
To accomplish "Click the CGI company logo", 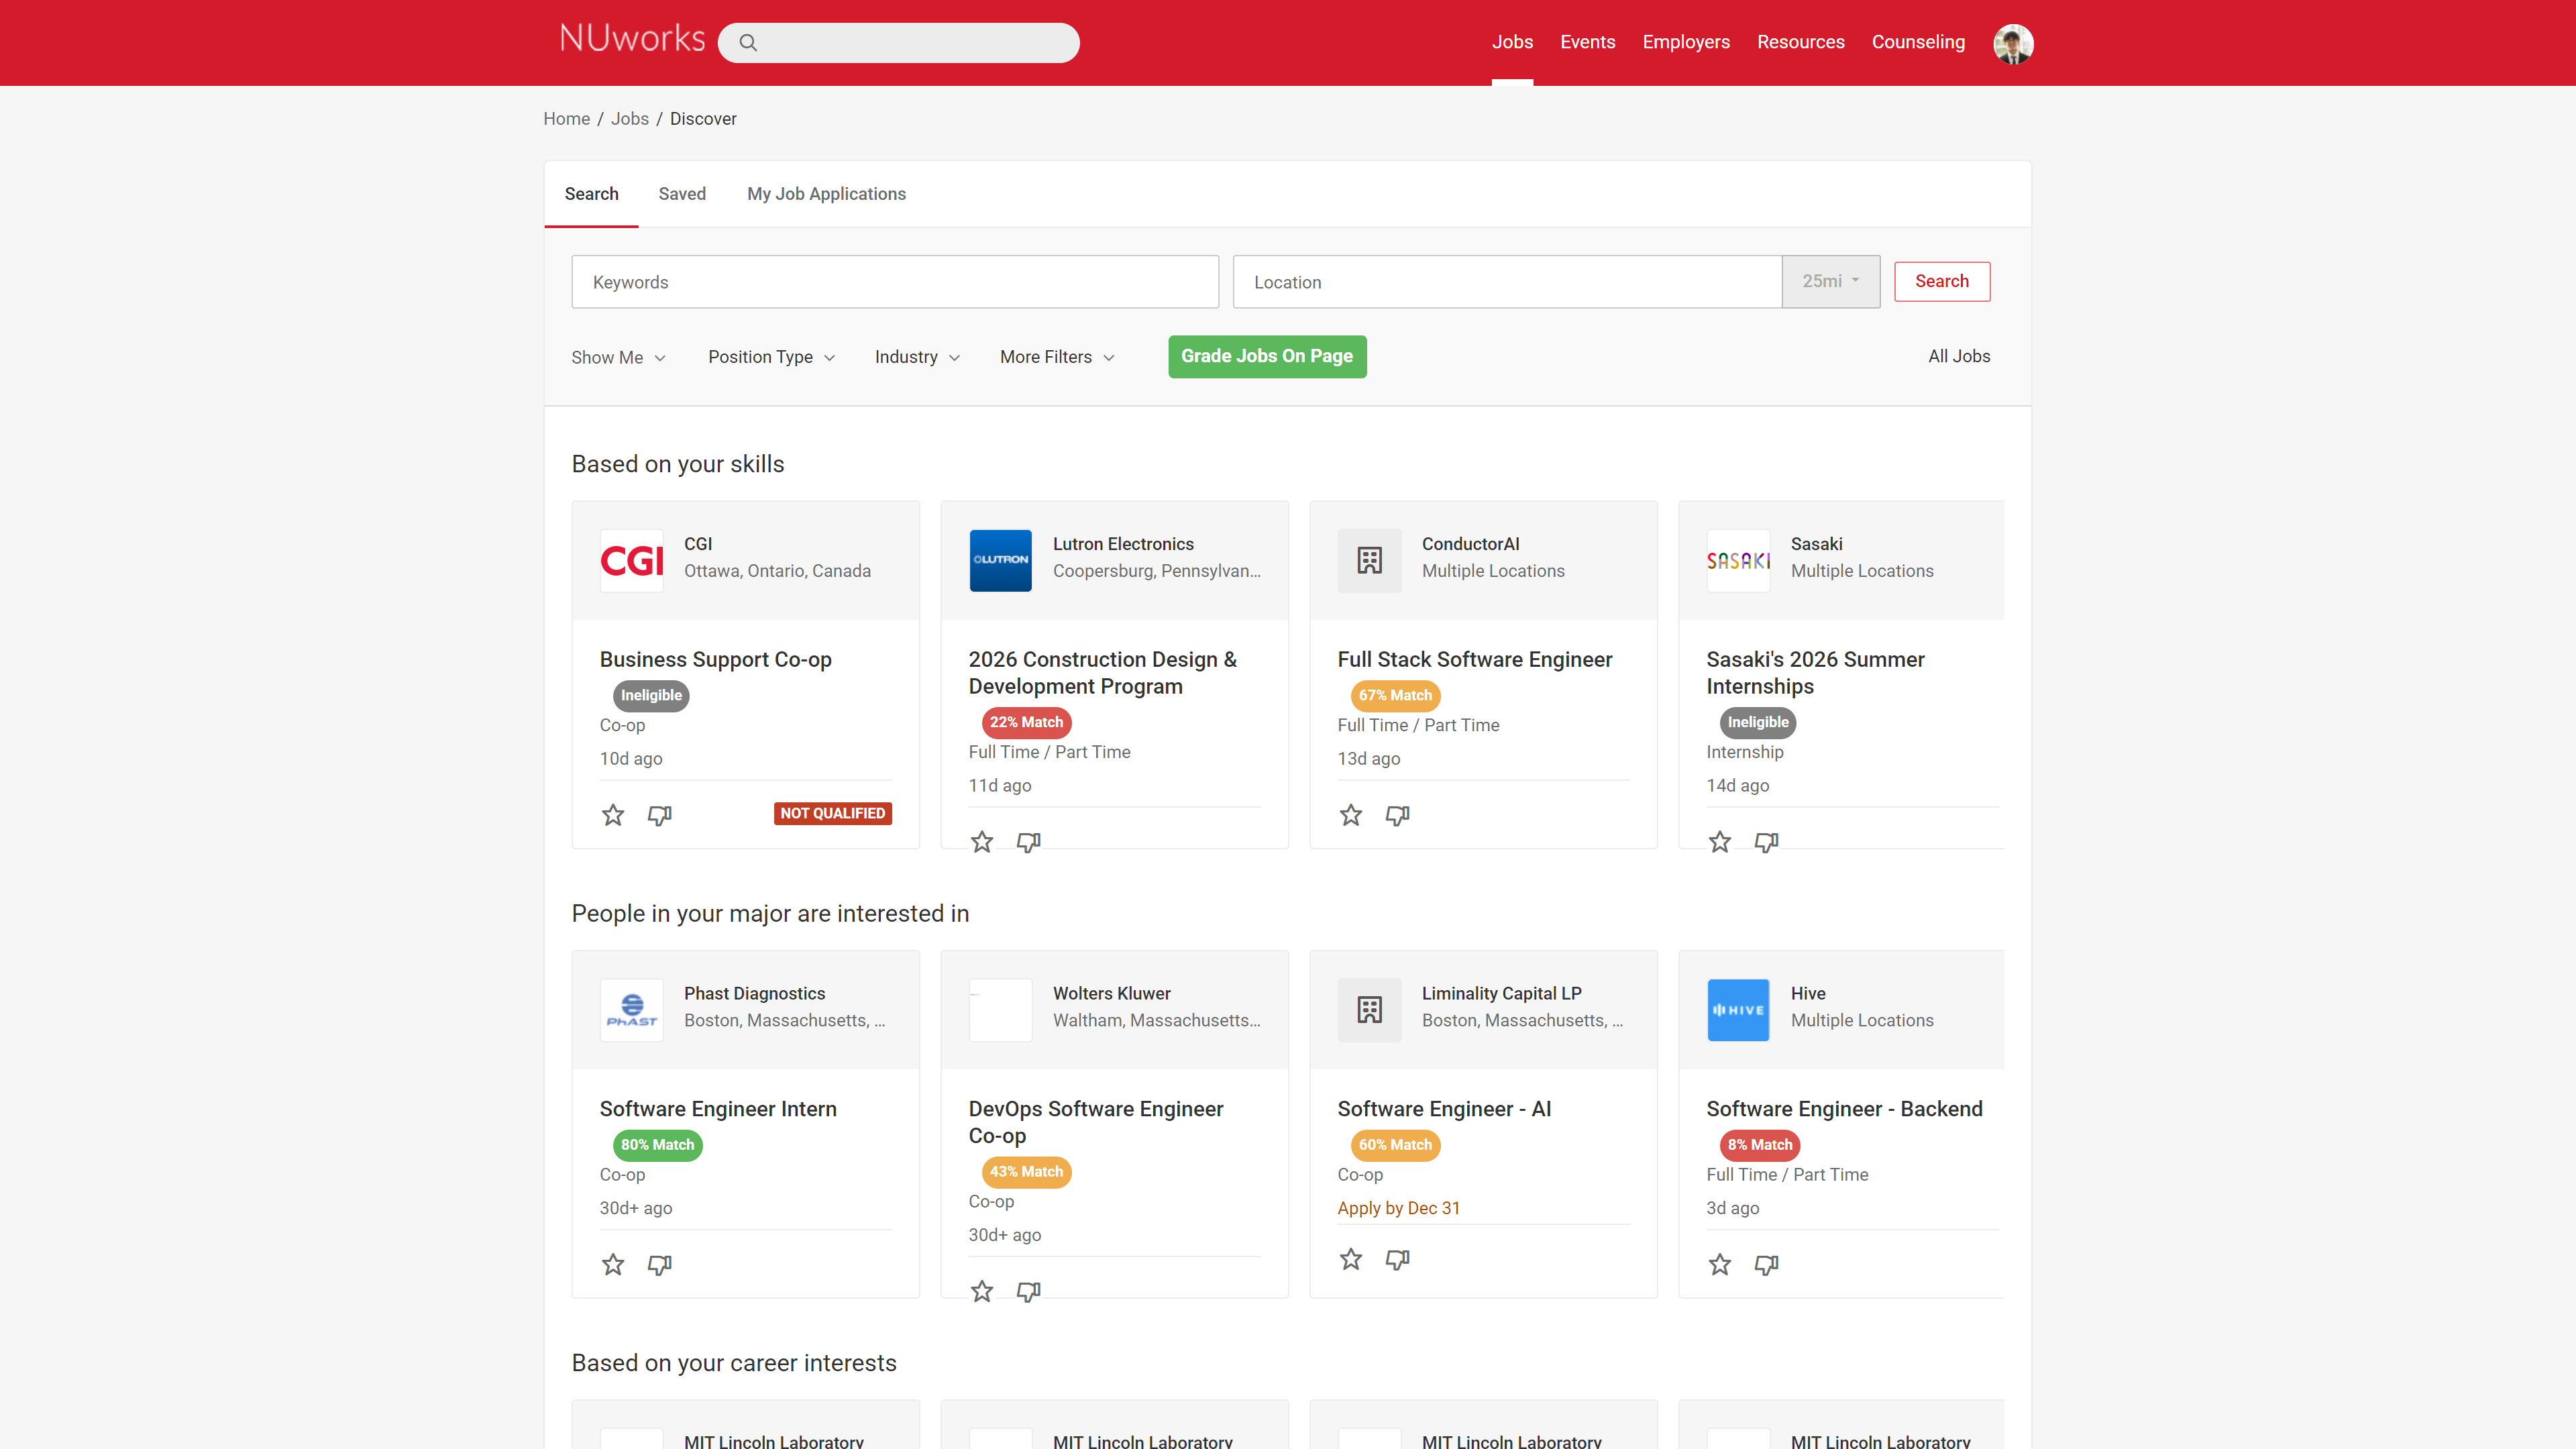I will (x=631, y=560).
